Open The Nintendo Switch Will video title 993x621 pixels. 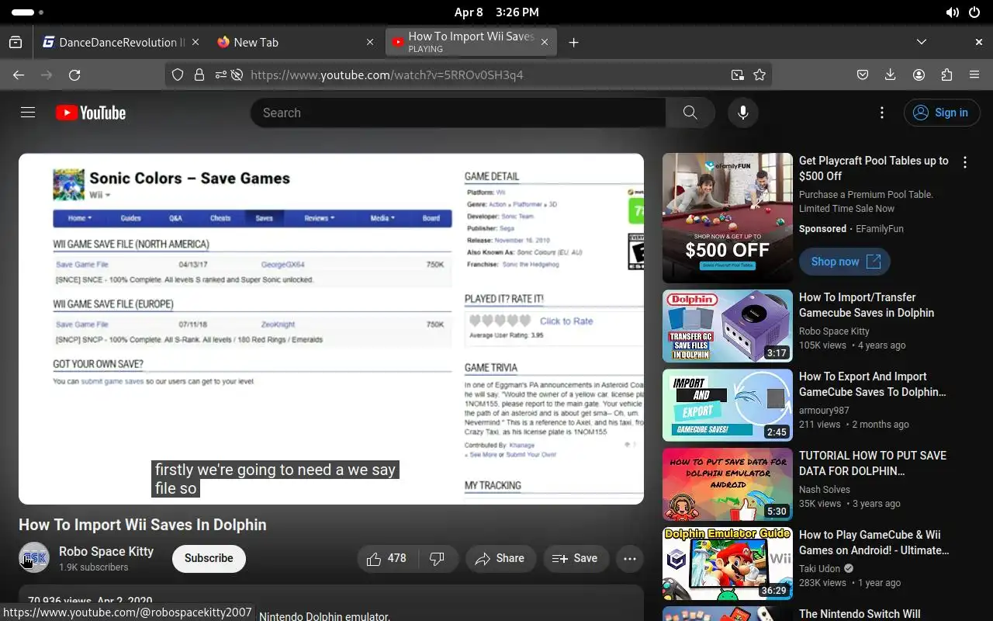pos(860,614)
